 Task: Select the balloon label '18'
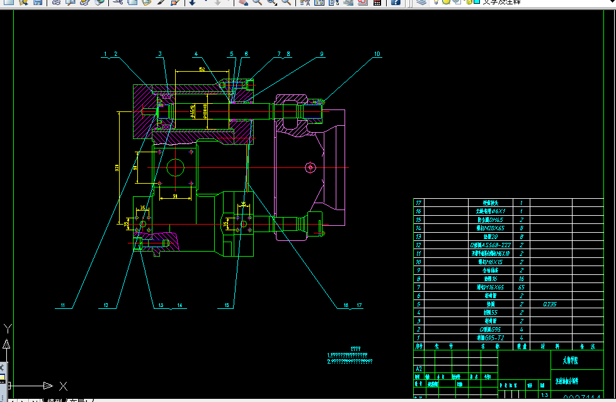346,305
